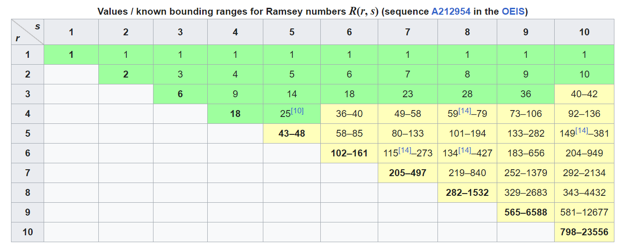This screenshot has height=244, width=619.
Task: Click the 581–12677 cell
Action: click(584, 212)
